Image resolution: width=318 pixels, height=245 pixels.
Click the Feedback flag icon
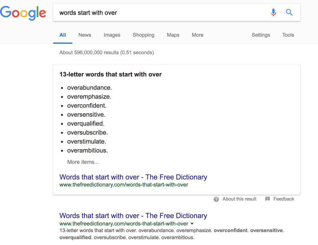[x=267, y=199]
